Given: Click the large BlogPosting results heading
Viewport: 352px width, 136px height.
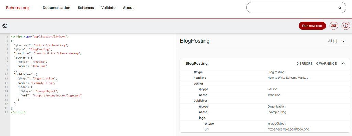Looking at the screenshot, I should (195, 41).
